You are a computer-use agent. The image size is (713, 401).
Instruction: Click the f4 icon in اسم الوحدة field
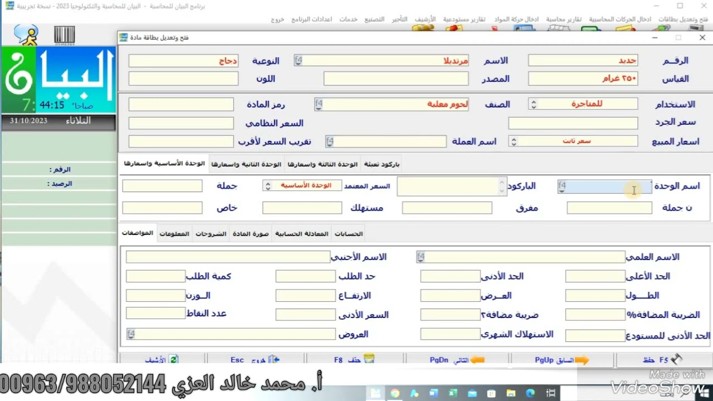click(562, 187)
